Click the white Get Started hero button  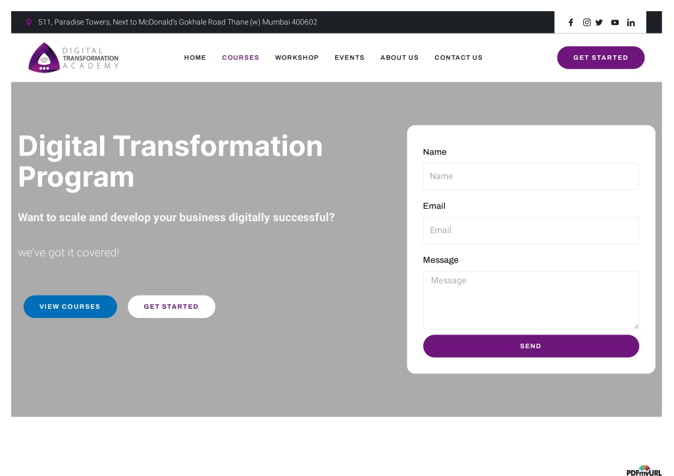(171, 307)
